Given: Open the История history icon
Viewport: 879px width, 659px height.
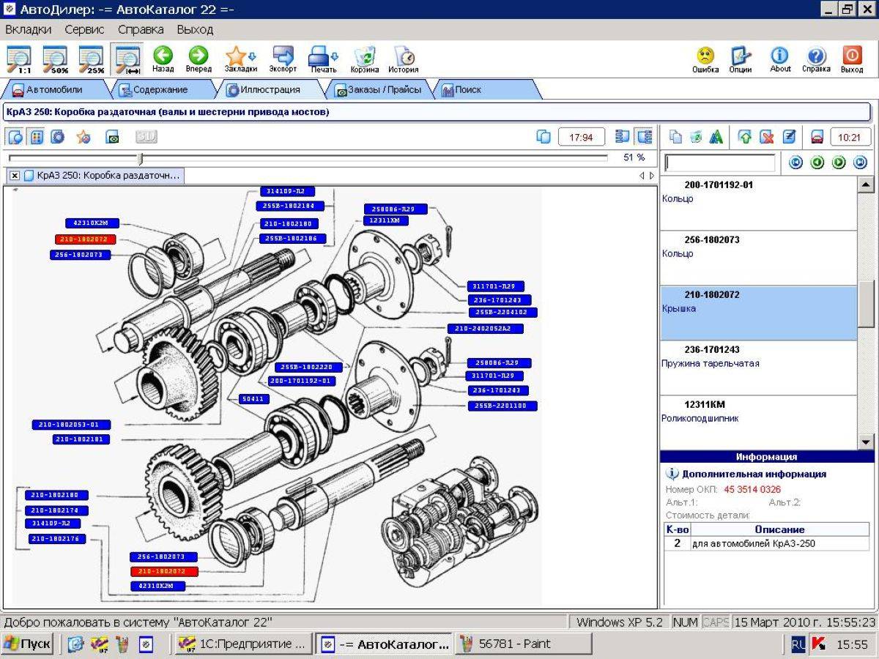Looking at the screenshot, I should [x=404, y=56].
